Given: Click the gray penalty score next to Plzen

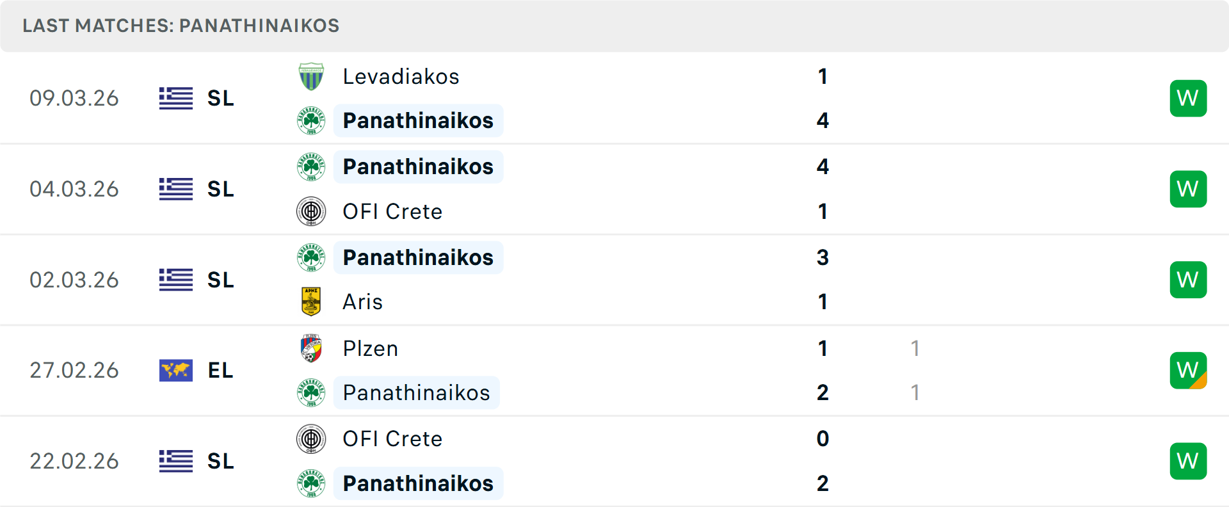Looking at the screenshot, I should [915, 349].
